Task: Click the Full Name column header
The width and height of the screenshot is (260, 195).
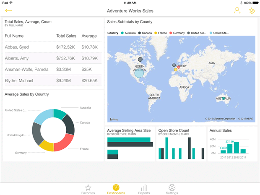Action: [x=14, y=36]
